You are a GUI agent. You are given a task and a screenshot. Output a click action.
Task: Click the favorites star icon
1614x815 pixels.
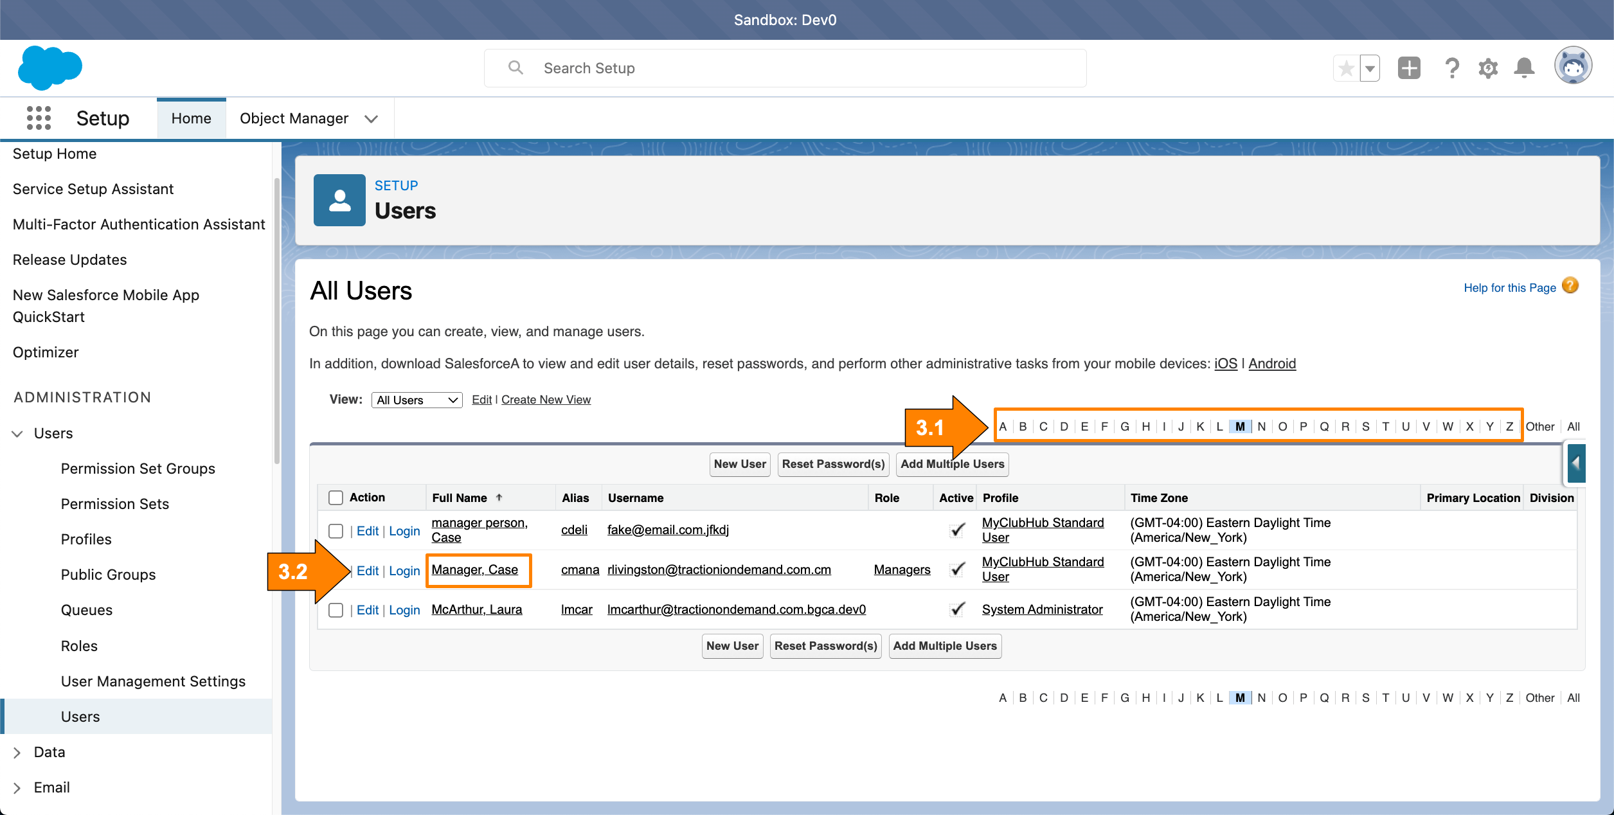pos(1346,68)
